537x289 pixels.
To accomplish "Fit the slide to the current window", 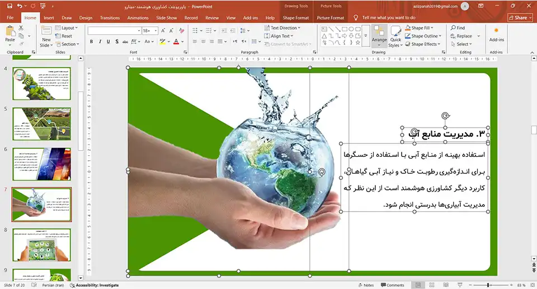I will click(x=532, y=285).
